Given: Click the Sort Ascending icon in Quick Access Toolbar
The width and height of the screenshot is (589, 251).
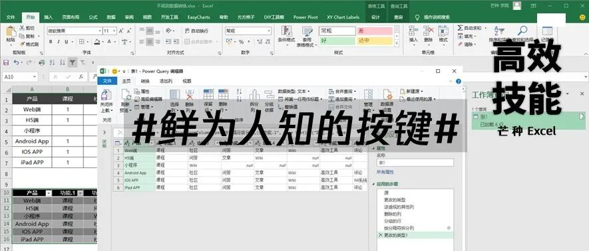Looking at the screenshot, I should click(x=52, y=62).
